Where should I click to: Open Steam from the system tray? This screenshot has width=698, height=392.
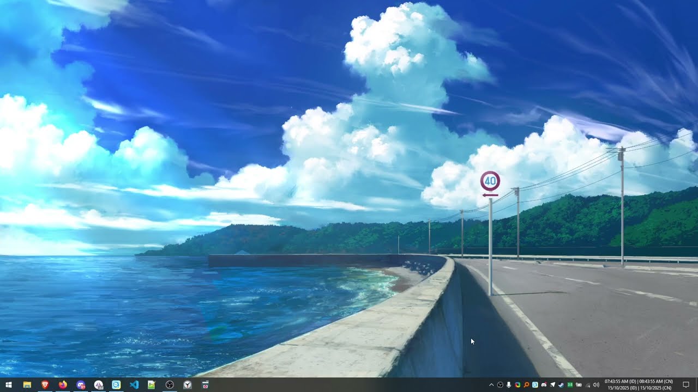561,385
